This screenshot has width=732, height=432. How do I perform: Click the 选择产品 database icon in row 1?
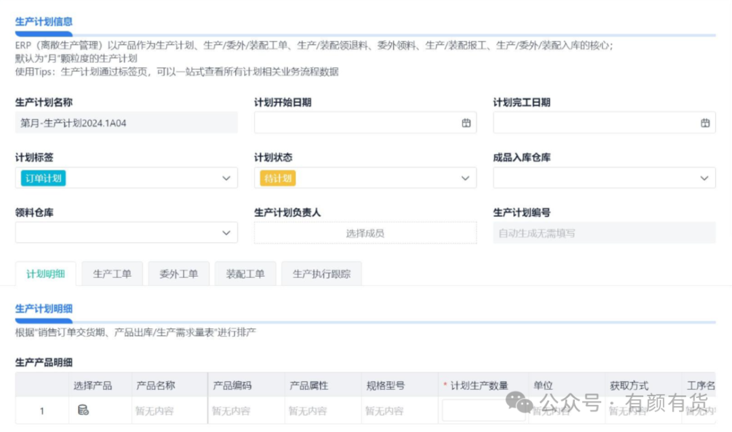(83, 410)
